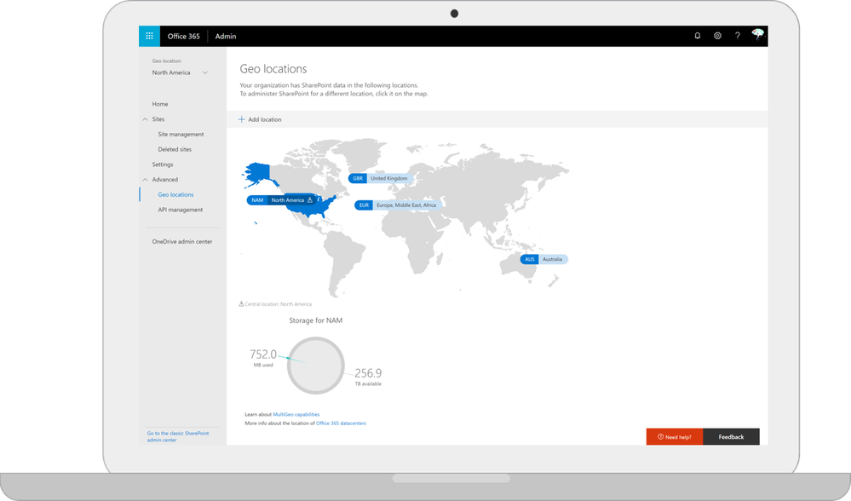Open the MultiGeo capabilities link
851x501 pixels.
[x=296, y=414]
